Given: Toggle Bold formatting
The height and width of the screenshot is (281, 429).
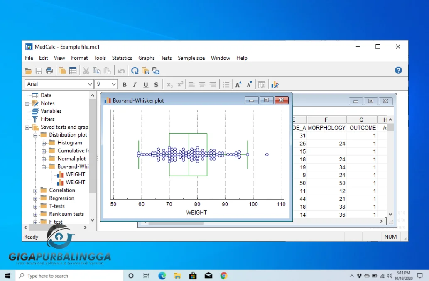Looking at the screenshot, I should pyautogui.click(x=125, y=85).
